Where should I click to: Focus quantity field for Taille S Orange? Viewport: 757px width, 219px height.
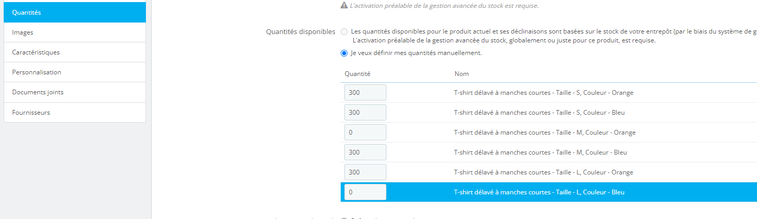[x=365, y=93]
